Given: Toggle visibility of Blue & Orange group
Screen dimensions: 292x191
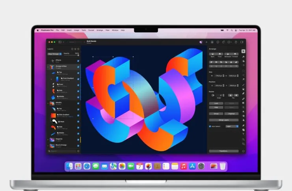Looking at the screenshot, I should coord(78,146).
